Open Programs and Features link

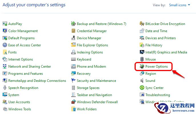[x=25, y=74]
